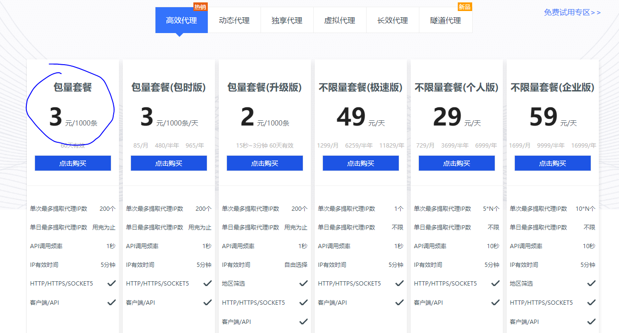Click the 10秒 API frequency in 个人版

point(493,246)
